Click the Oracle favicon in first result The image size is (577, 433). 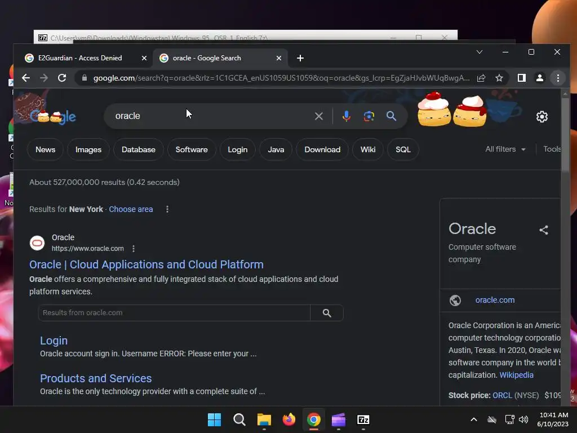(37, 243)
